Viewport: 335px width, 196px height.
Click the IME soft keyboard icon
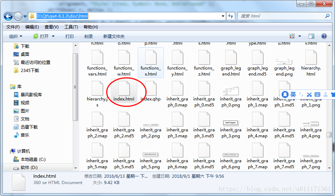[317, 94]
